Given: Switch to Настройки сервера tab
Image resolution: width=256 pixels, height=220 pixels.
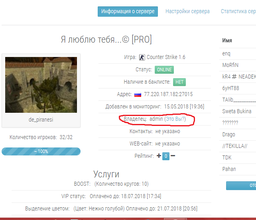Looking at the screenshot, I should coord(187,11).
